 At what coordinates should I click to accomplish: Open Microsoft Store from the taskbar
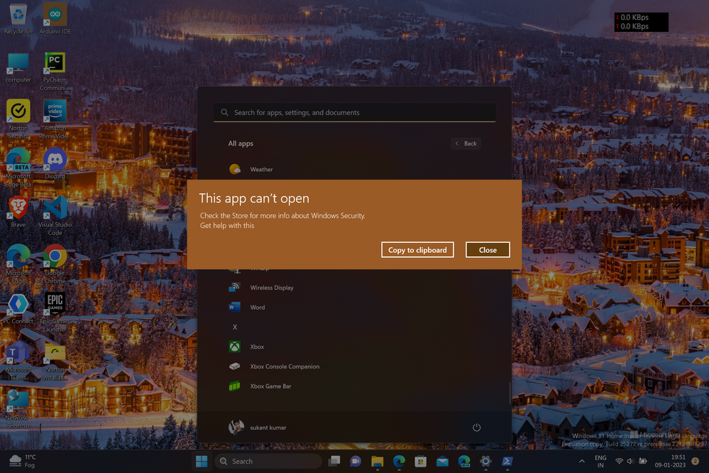[420, 461]
